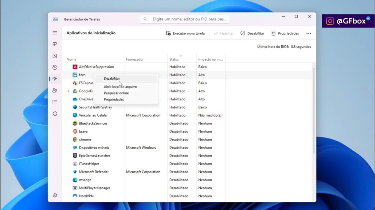This screenshot has height=210, width=375.
Task: Click the Aplicativos de inicialização heading
Action: click(91, 33)
